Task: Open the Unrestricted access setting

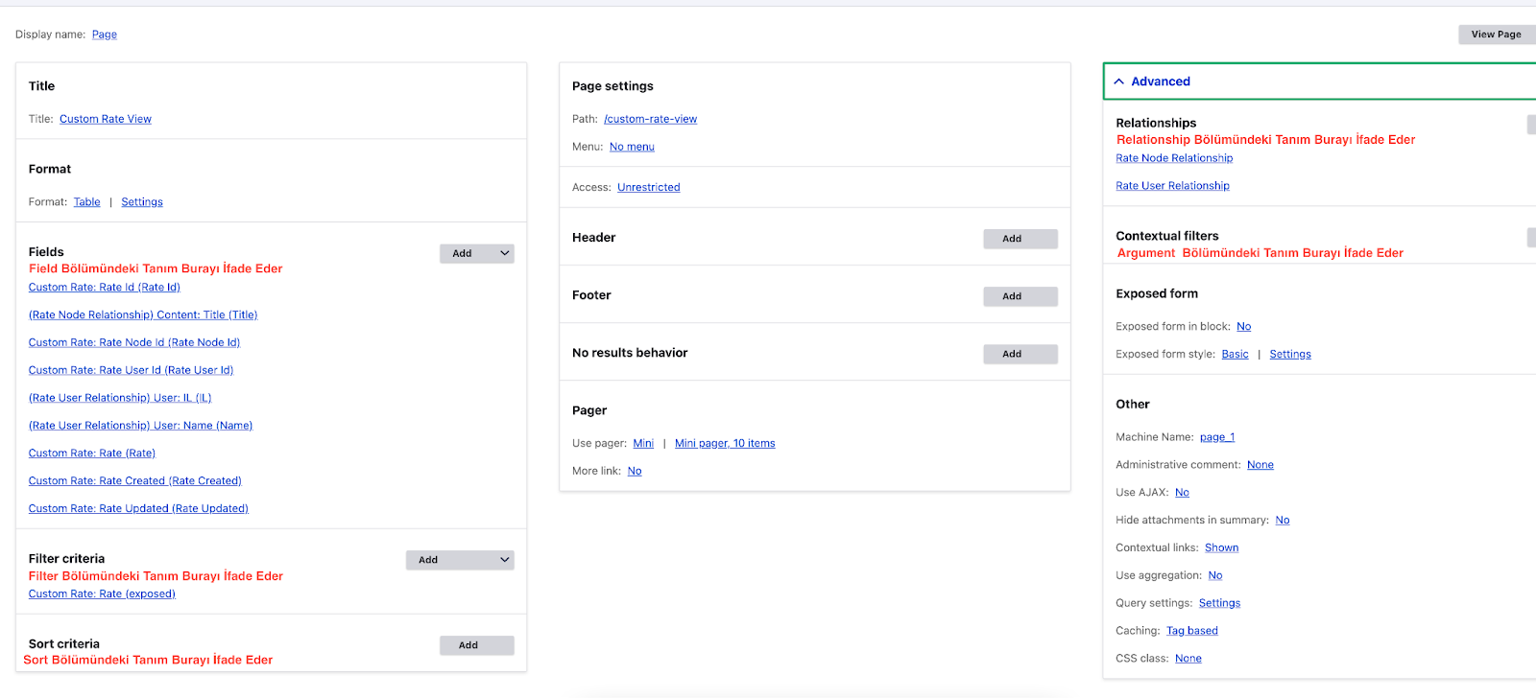Action: 648,188
